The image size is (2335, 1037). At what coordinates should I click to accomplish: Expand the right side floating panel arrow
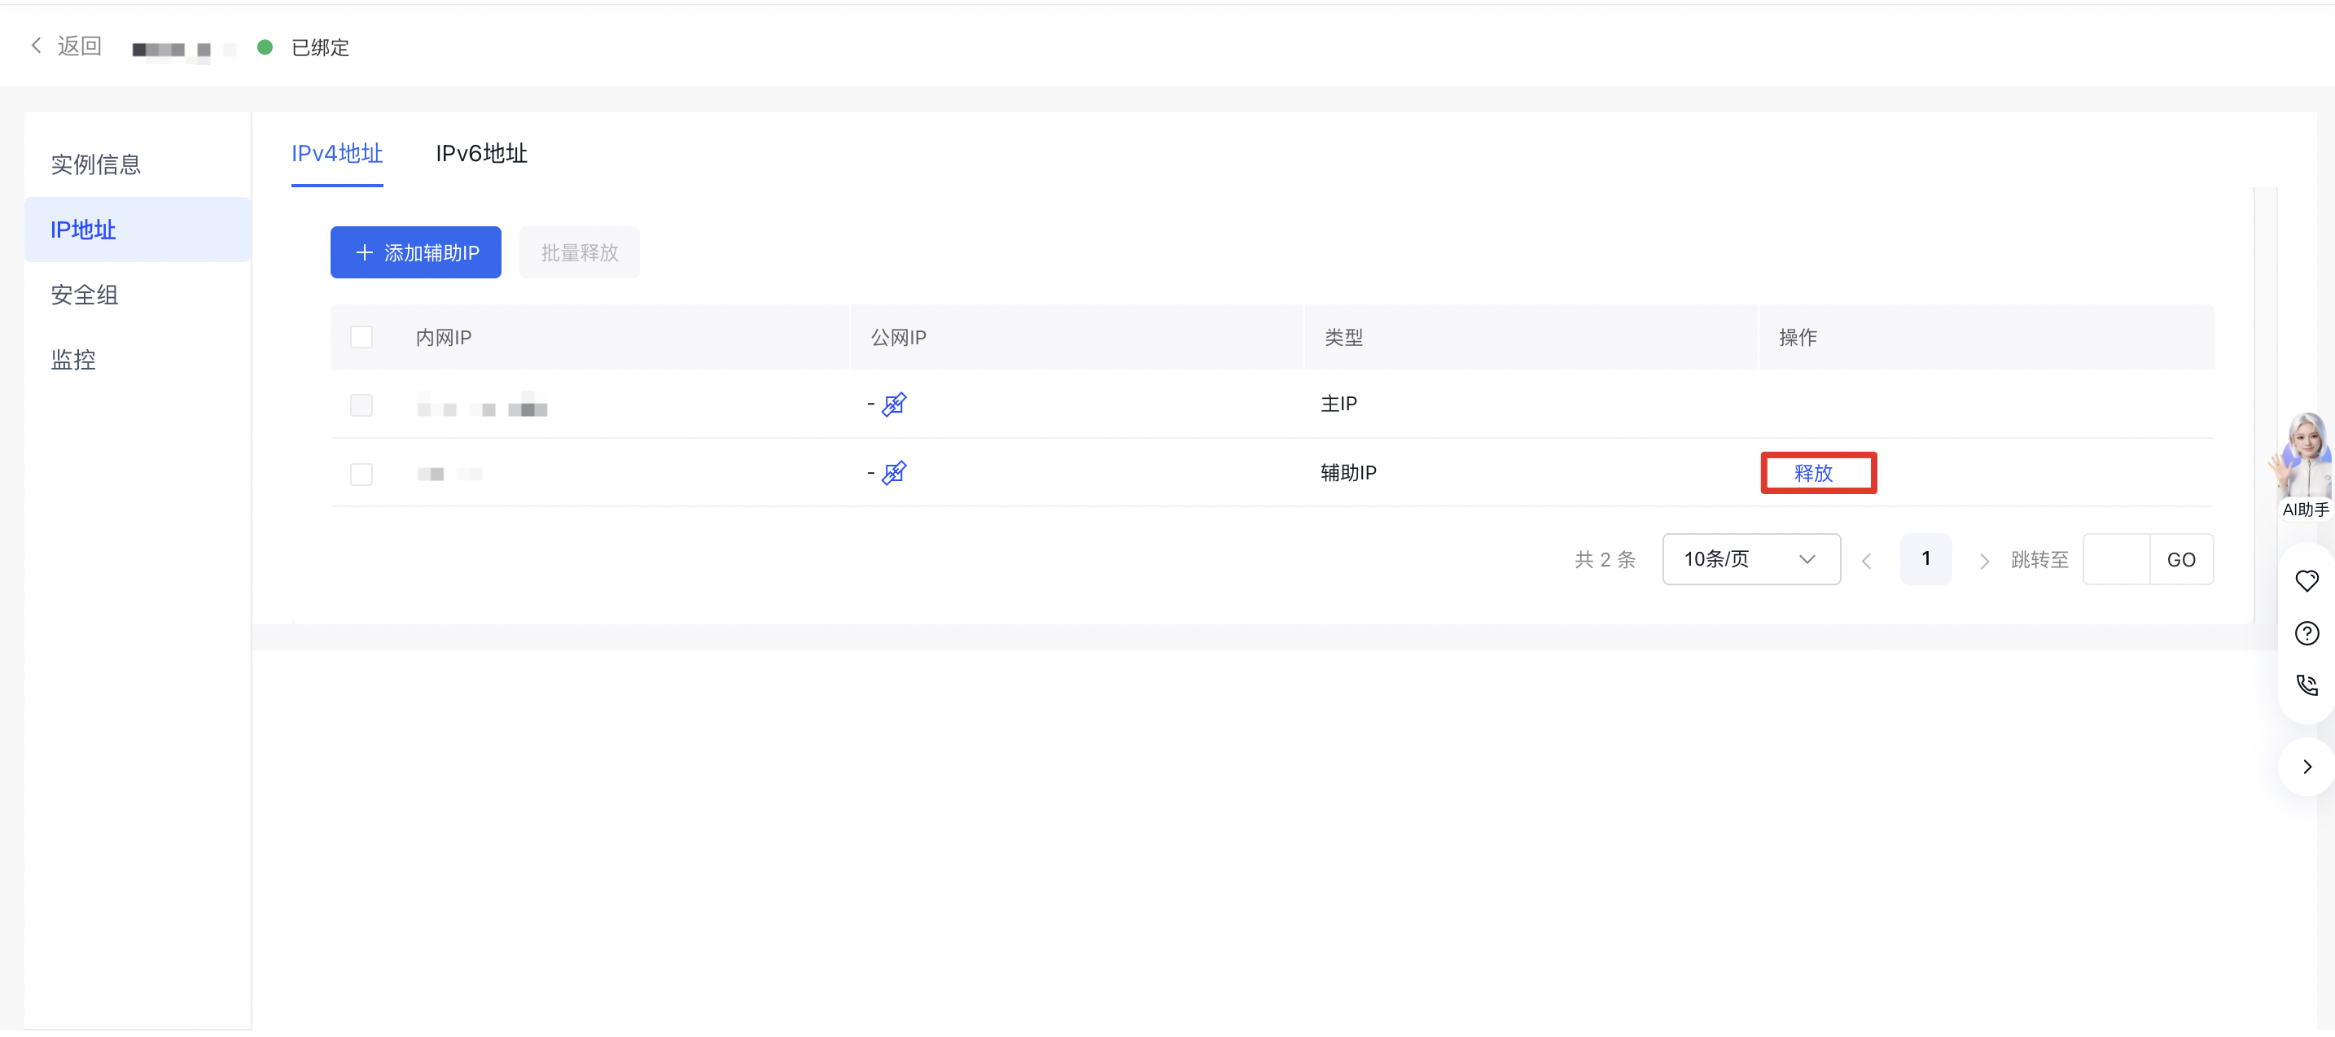tap(2307, 768)
